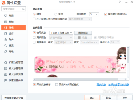Select 竖排 vertical layout radio
Image resolution: width=133 pixels, height=100 pixels.
click(56, 14)
